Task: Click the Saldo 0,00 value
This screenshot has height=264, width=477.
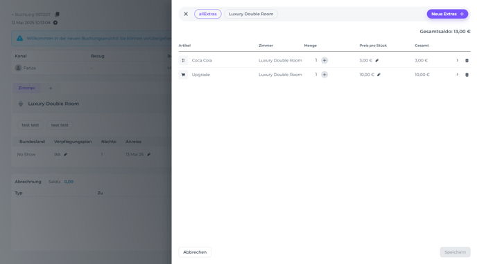Action: click(69, 182)
